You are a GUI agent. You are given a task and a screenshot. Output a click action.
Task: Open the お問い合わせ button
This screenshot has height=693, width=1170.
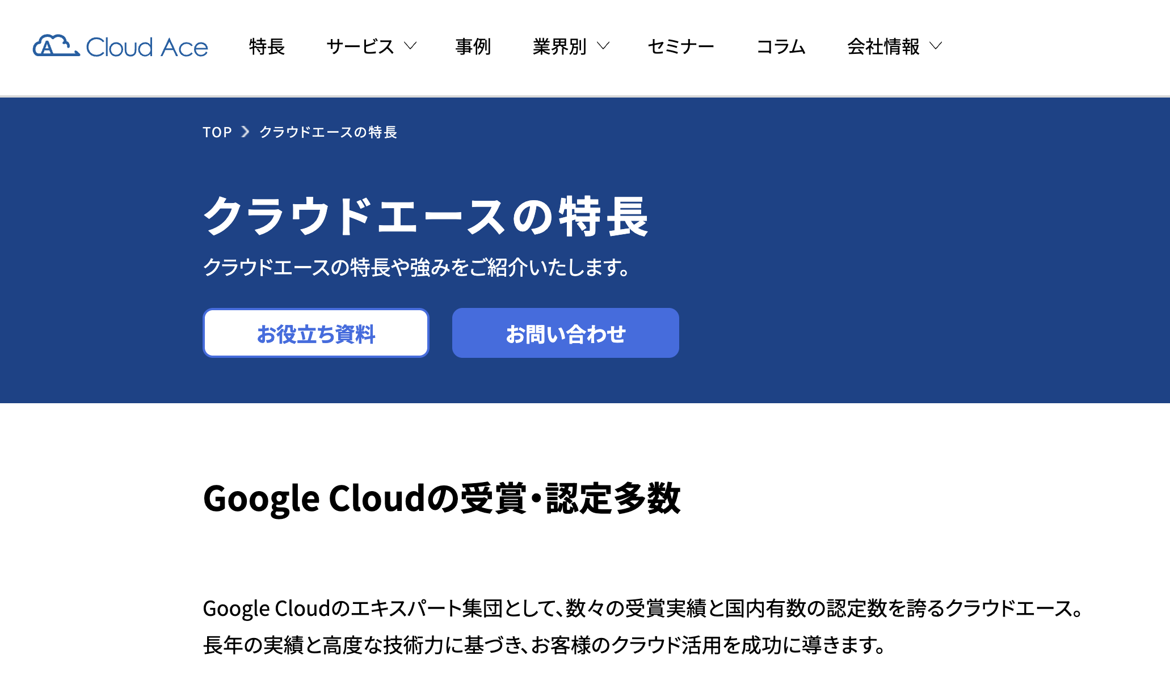pos(566,333)
